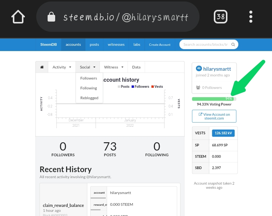Click the search magnifier icon
The height and width of the screenshot is (216, 272).
coord(233,45)
